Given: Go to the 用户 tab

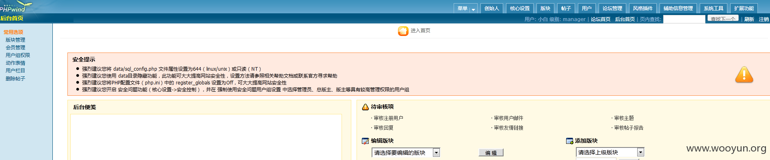Looking at the screenshot, I should tap(587, 8).
